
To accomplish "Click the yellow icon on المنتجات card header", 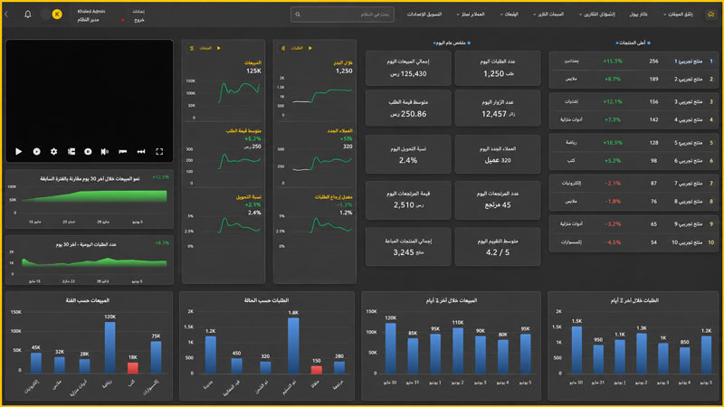I will (x=192, y=48).
